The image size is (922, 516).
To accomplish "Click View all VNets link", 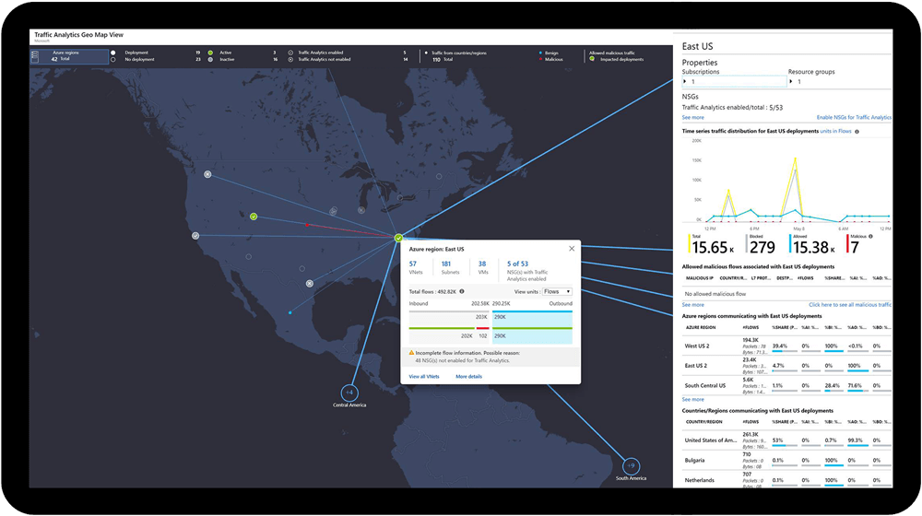I will pyautogui.click(x=424, y=376).
